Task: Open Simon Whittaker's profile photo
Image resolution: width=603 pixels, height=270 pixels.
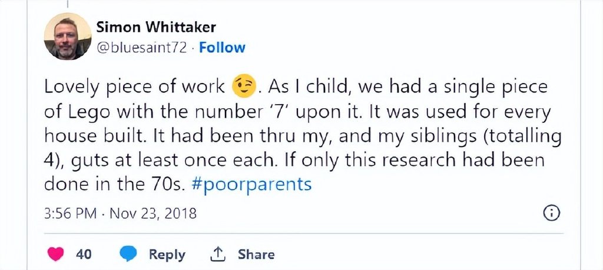Action: [68, 36]
